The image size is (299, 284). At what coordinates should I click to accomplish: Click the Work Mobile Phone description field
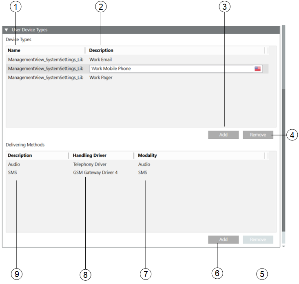[x=171, y=69]
